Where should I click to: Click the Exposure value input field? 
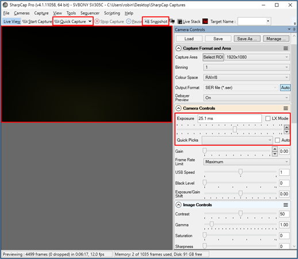coord(230,118)
